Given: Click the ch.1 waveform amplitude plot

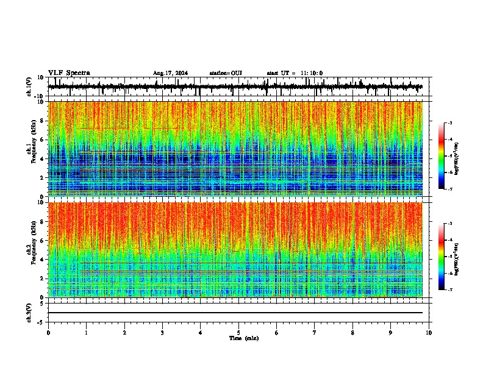Looking at the screenshot, I should [x=240, y=87].
